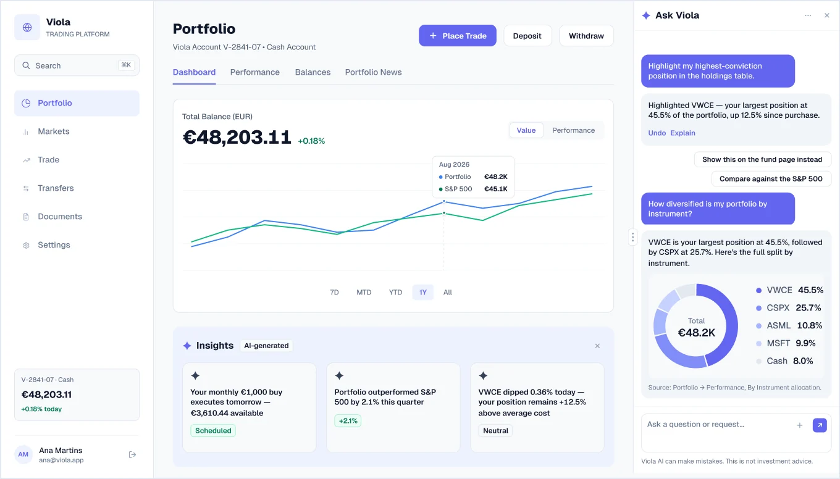Open the Balances tab
The image size is (840, 479).
[x=313, y=72]
